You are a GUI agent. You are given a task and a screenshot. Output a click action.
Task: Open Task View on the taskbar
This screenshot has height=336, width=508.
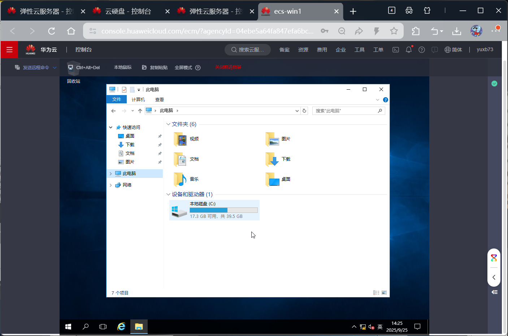click(x=103, y=327)
